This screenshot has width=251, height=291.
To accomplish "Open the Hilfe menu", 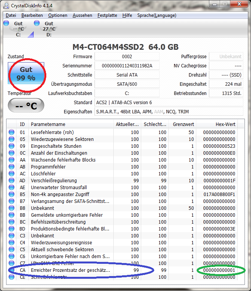I will pos(127,15).
